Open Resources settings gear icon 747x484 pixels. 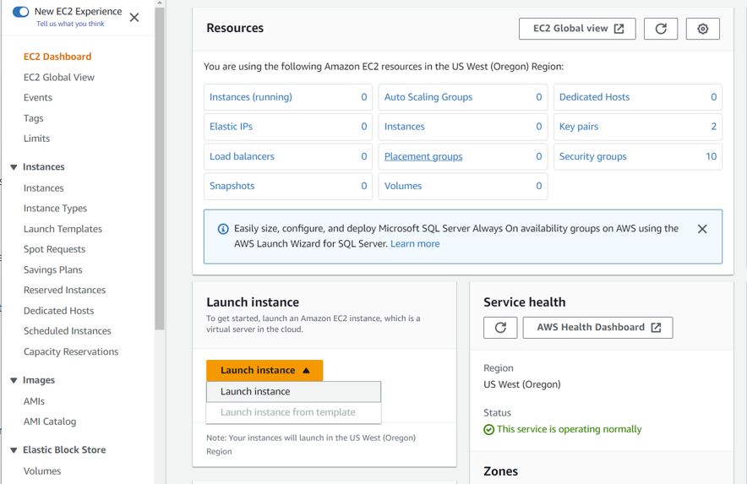(x=702, y=29)
